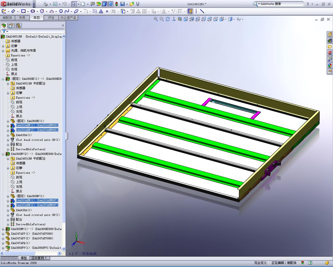
Task: Select the sketch Text tool
Action: coord(101,11)
